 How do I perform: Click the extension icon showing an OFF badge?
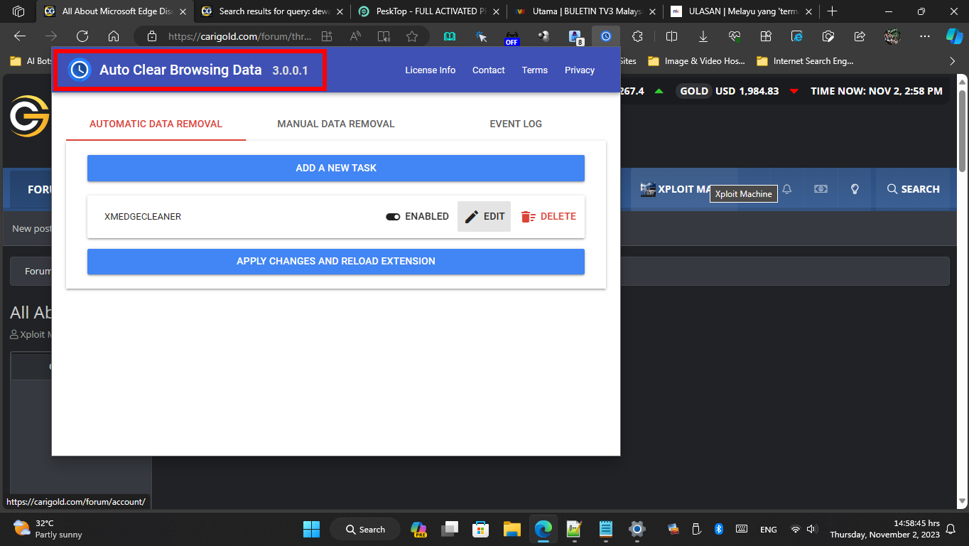pyautogui.click(x=511, y=37)
